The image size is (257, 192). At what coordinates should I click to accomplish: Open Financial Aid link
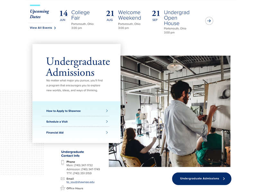(55, 132)
